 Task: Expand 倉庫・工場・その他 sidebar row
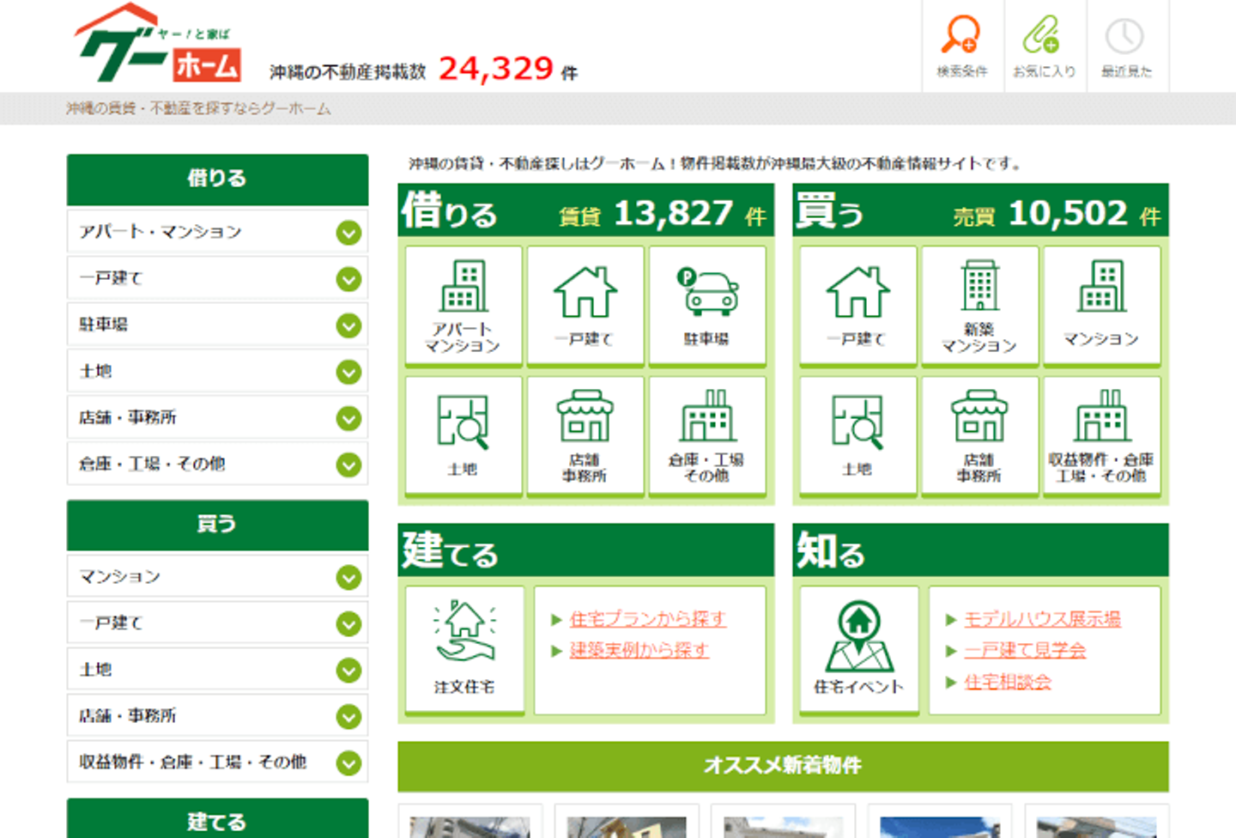coord(217,464)
